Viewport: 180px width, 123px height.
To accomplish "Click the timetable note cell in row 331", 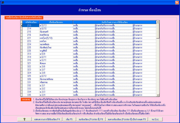I will click(x=115, y=82).
